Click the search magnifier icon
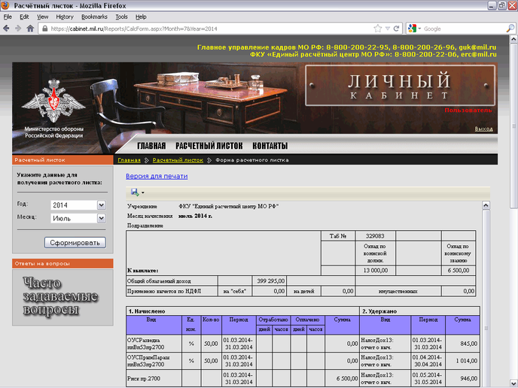The height and width of the screenshot is (388, 518). pos(510,29)
